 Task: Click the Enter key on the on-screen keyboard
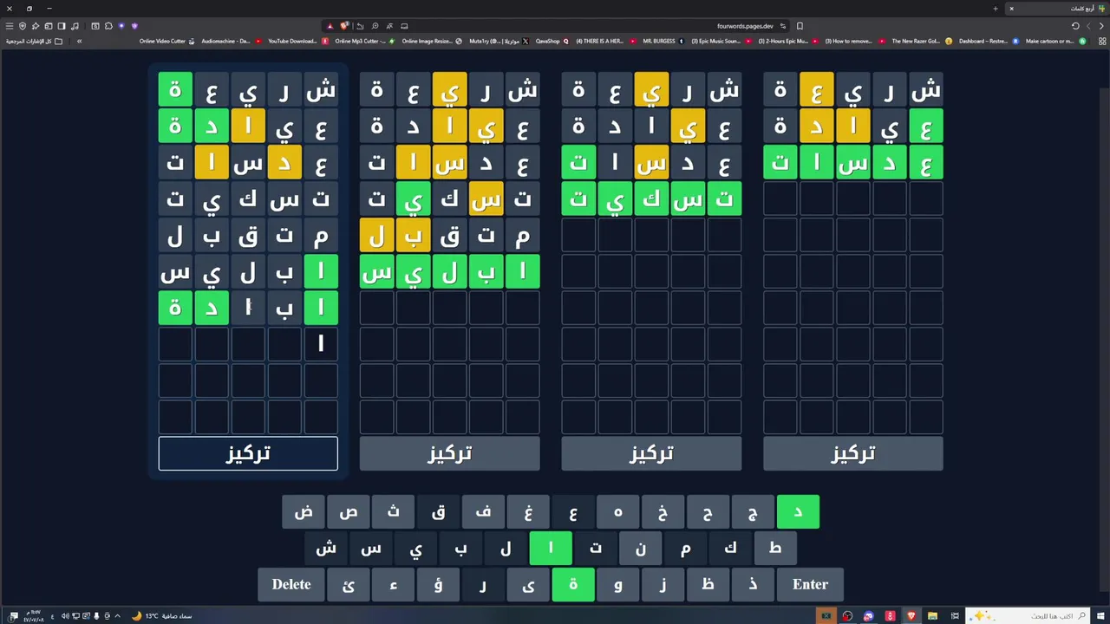pos(810,584)
